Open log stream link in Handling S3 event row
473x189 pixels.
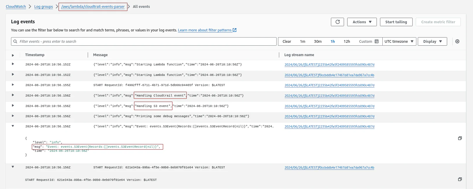(x=329, y=106)
